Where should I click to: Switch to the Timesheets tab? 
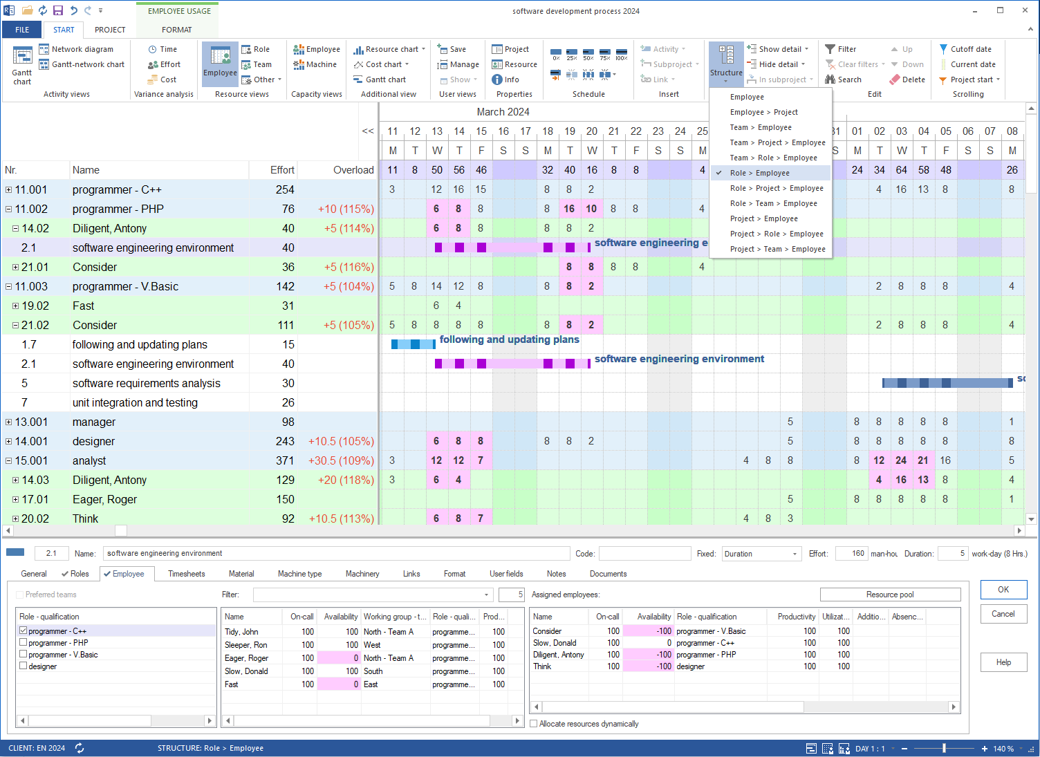pos(186,574)
